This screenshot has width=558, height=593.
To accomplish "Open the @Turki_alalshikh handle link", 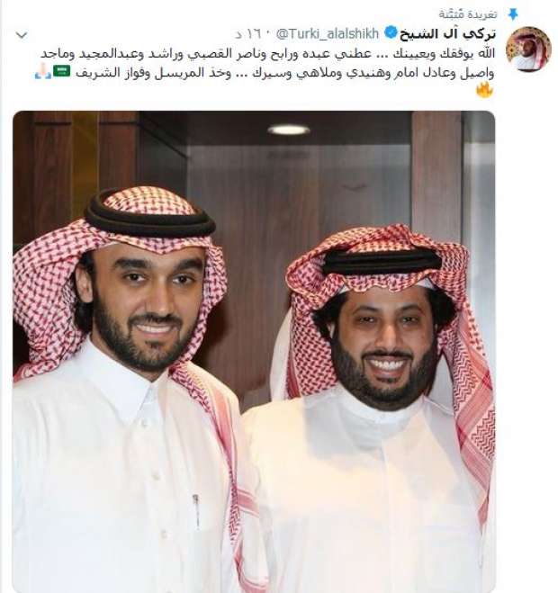I will (328, 33).
